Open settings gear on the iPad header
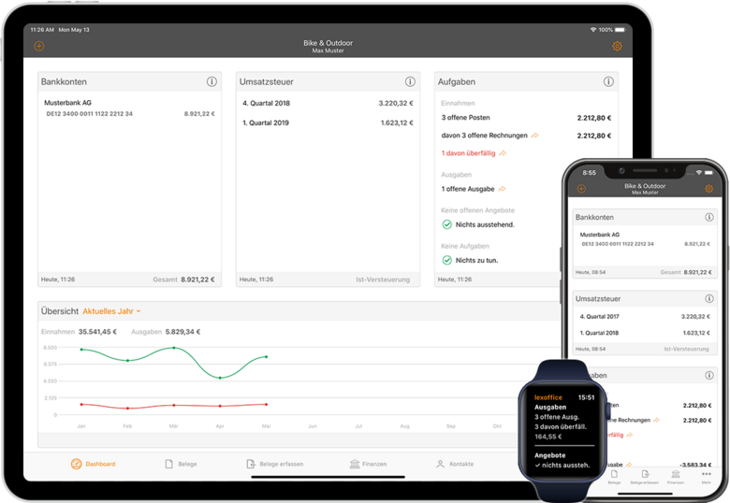 click(x=617, y=46)
